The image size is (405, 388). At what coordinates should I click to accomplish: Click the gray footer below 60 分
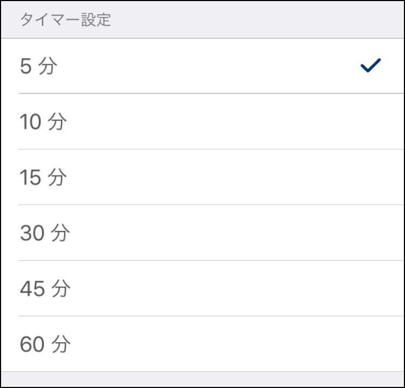tap(202, 379)
